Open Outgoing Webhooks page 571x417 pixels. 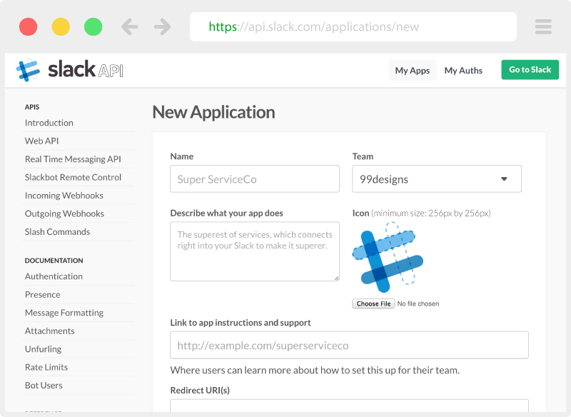(64, 213)
